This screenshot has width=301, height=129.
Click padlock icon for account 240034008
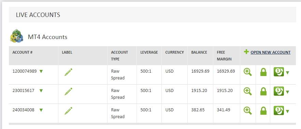[x=263, y=111]
